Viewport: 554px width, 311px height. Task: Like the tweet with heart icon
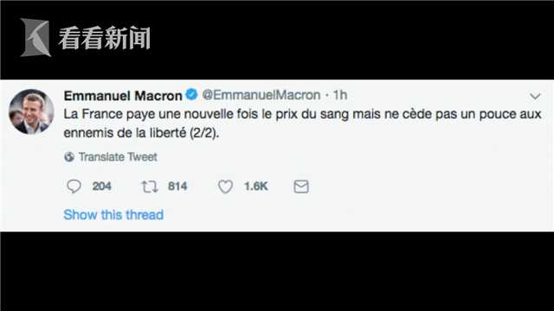(x=225, y=187)
